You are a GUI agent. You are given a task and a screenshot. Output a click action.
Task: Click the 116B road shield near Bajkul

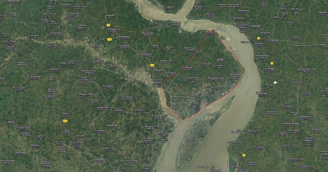(x=65, y=120)
